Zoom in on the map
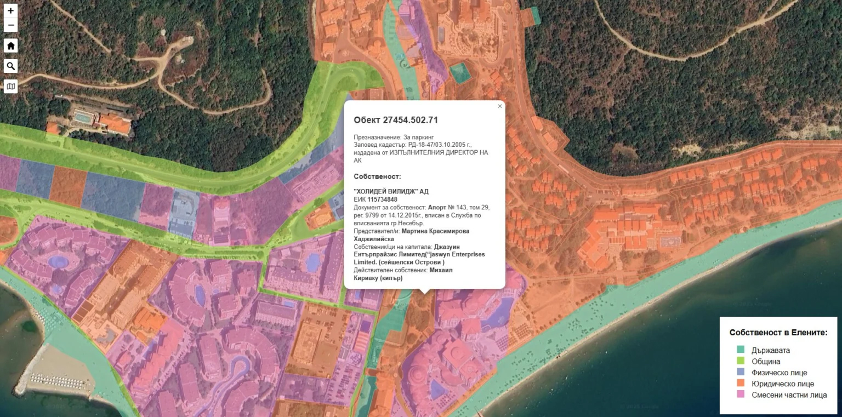The height and width of the screenshot is (417, 842). 10,10
